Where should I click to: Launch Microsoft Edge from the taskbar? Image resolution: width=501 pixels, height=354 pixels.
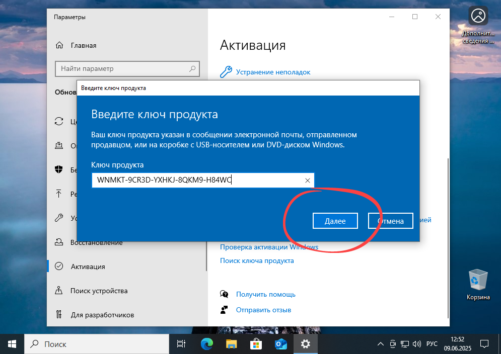click(x=206, y=344)
